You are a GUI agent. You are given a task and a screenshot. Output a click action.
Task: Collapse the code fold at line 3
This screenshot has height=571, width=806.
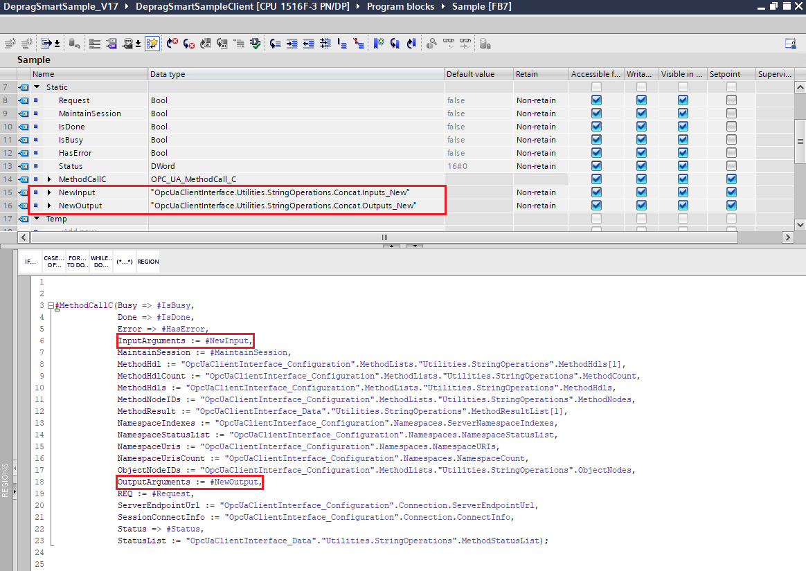coord(51,305)
